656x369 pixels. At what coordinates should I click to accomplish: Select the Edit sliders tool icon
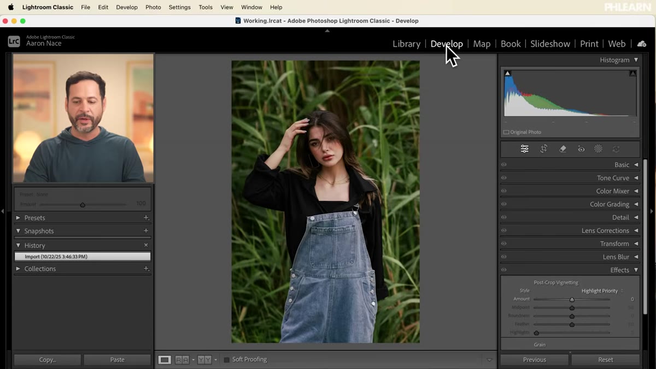[524, 149]
